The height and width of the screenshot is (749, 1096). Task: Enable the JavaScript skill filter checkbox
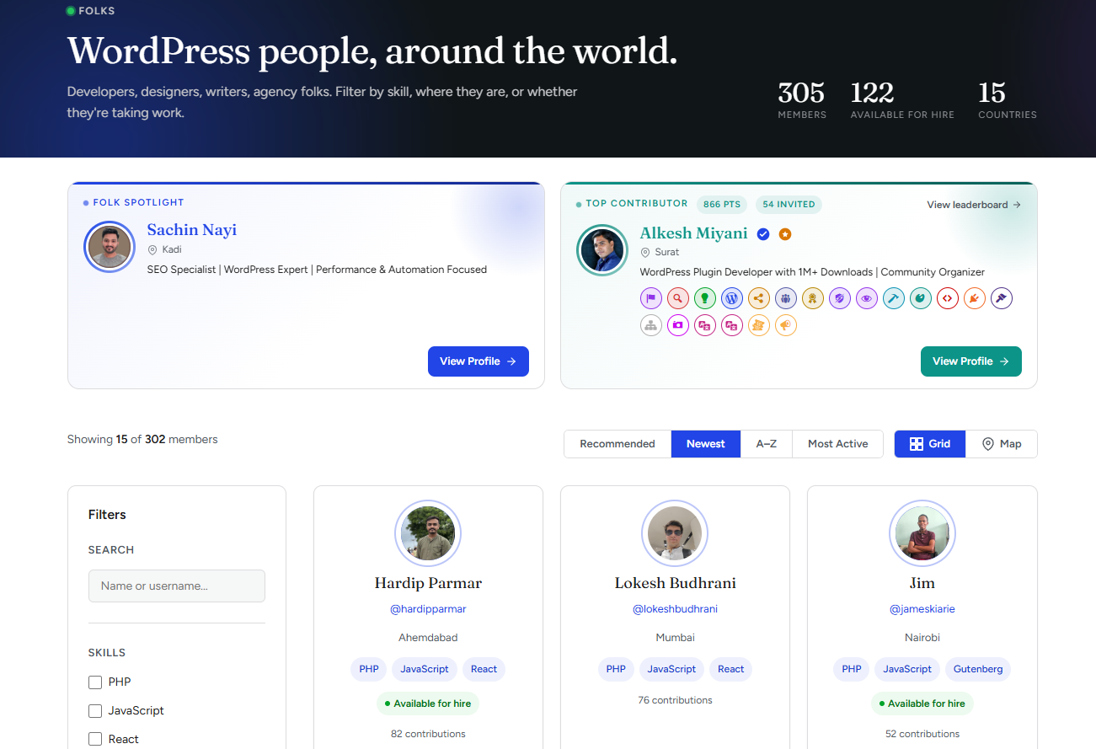coord(95,711)
